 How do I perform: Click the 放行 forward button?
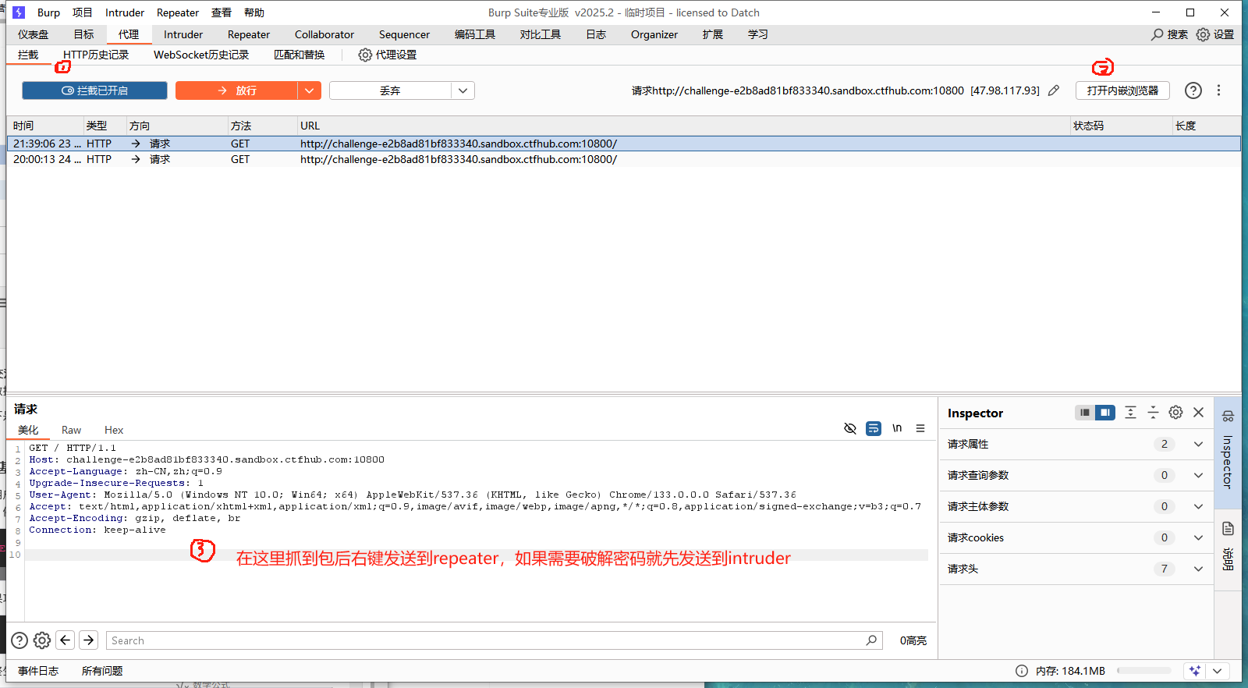coord(236,90)
